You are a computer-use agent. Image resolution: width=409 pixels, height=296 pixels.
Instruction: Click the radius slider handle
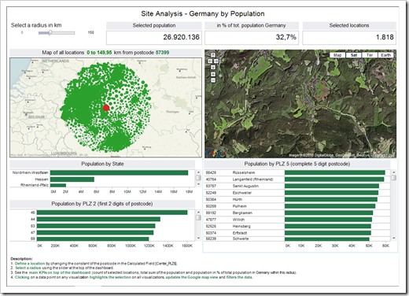tap(50, 32)
